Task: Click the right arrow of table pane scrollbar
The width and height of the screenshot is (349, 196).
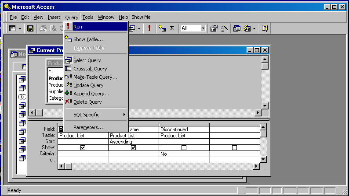Action: coord(258,113)
